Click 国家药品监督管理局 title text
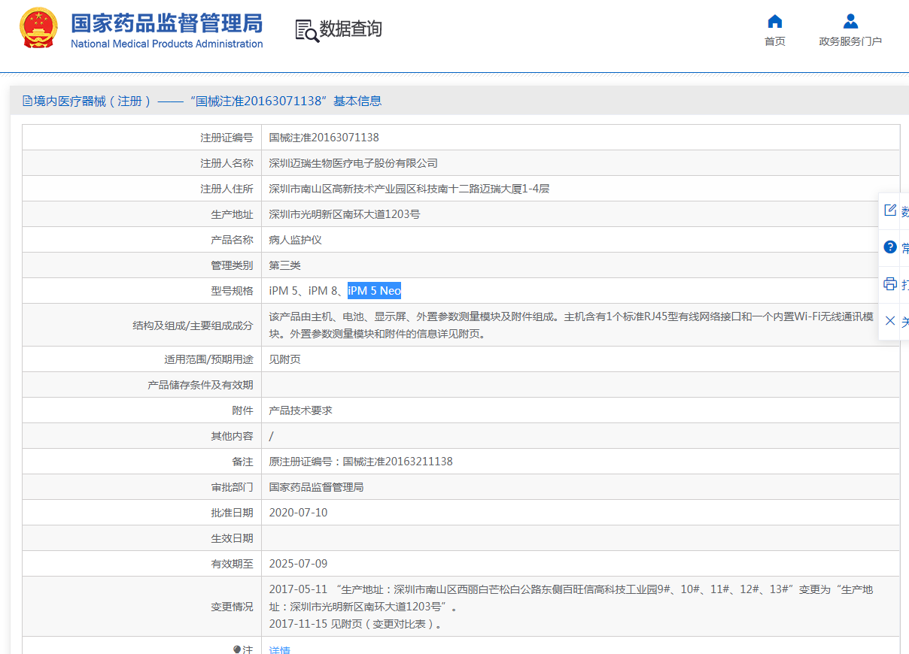 (167, 23)
